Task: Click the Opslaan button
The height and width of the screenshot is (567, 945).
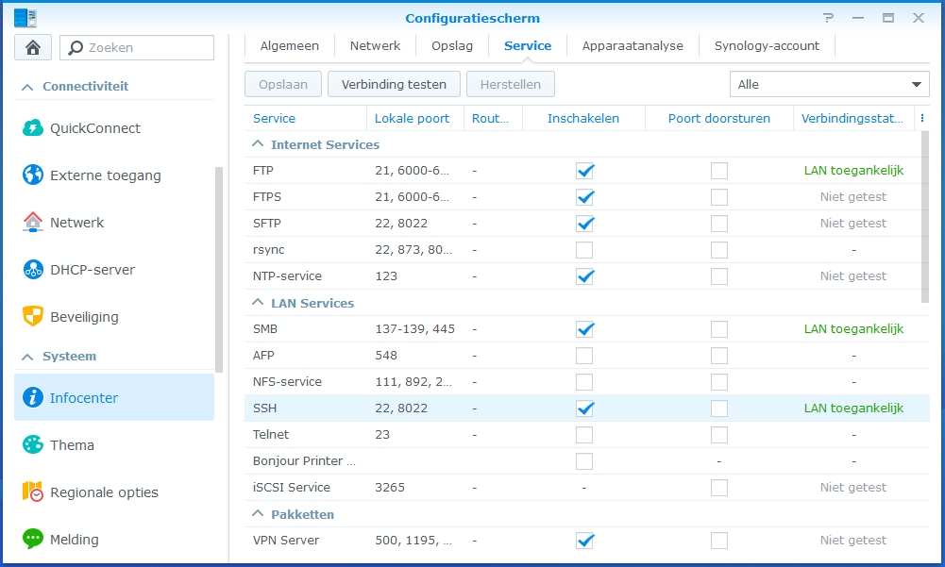Action: point(283,84)
